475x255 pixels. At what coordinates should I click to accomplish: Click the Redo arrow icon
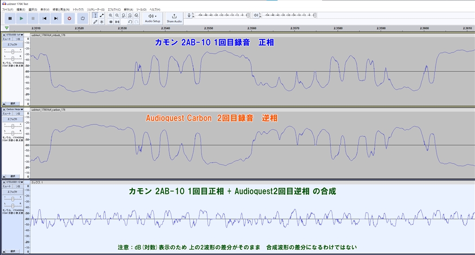(137, 22)
